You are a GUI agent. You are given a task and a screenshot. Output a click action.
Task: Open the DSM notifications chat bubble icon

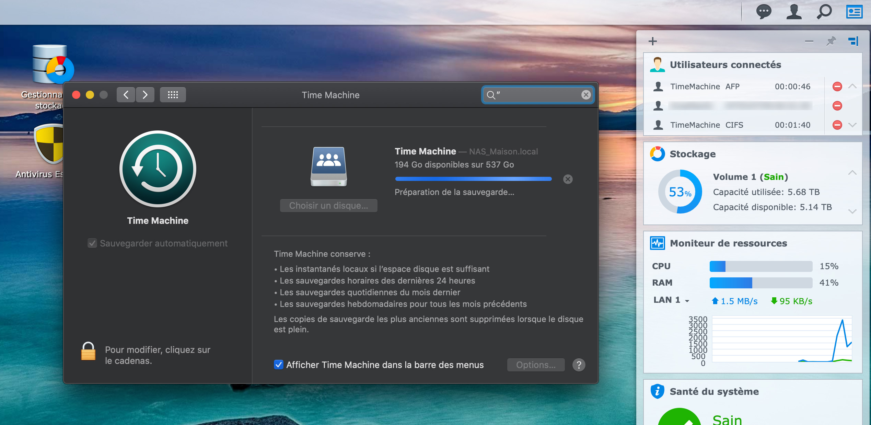click(763, 12)
